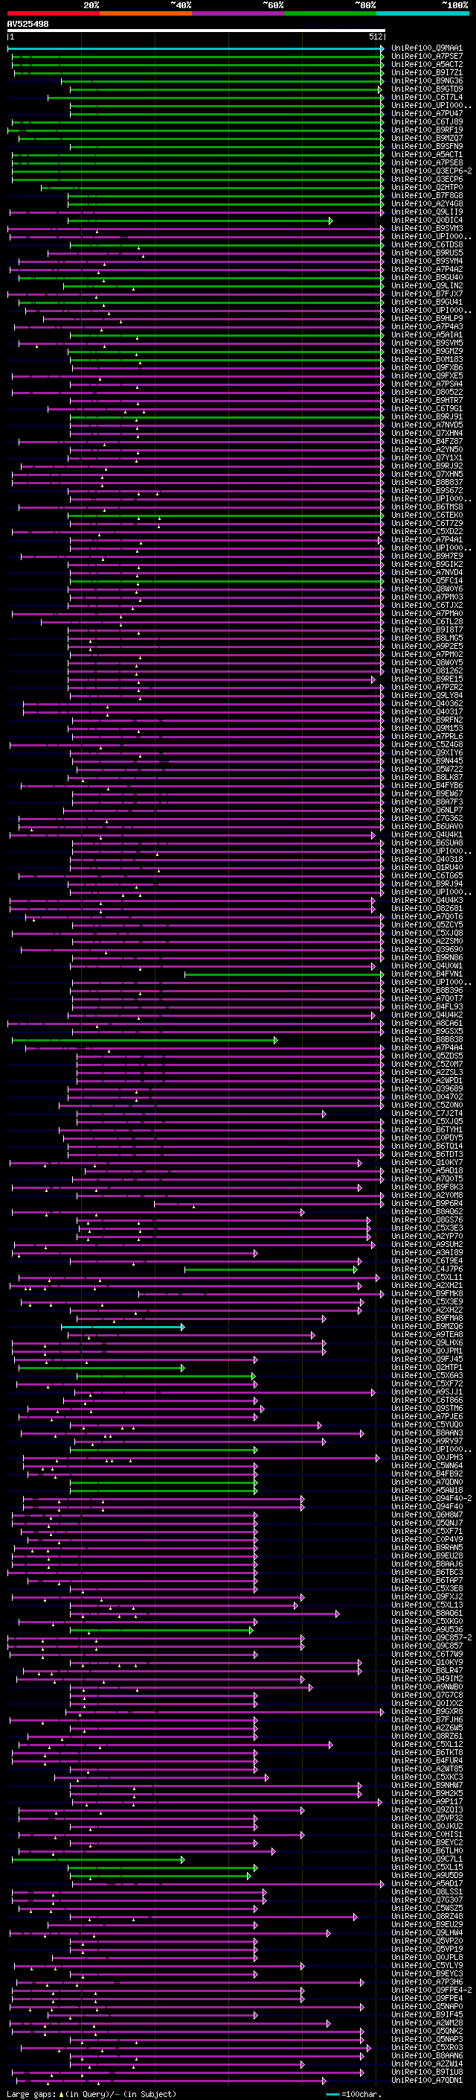Viewport: 476px width, 2100px height.
Task: Open hit UniRef100_C0HIS1
Action: (426, 1833)
